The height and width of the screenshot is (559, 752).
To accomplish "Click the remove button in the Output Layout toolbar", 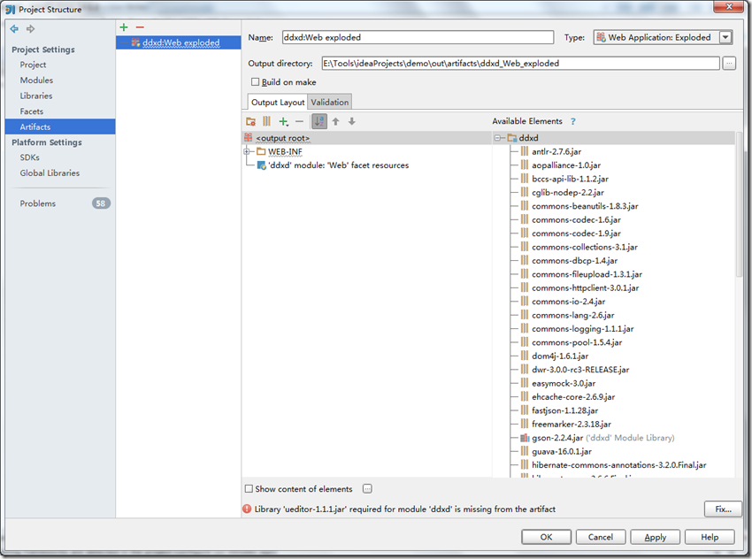I will [299, 122].
